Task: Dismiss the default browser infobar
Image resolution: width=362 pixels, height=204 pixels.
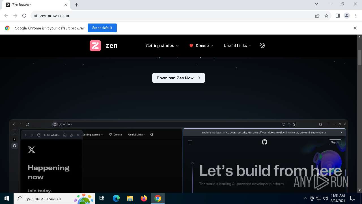Action: 355,28
